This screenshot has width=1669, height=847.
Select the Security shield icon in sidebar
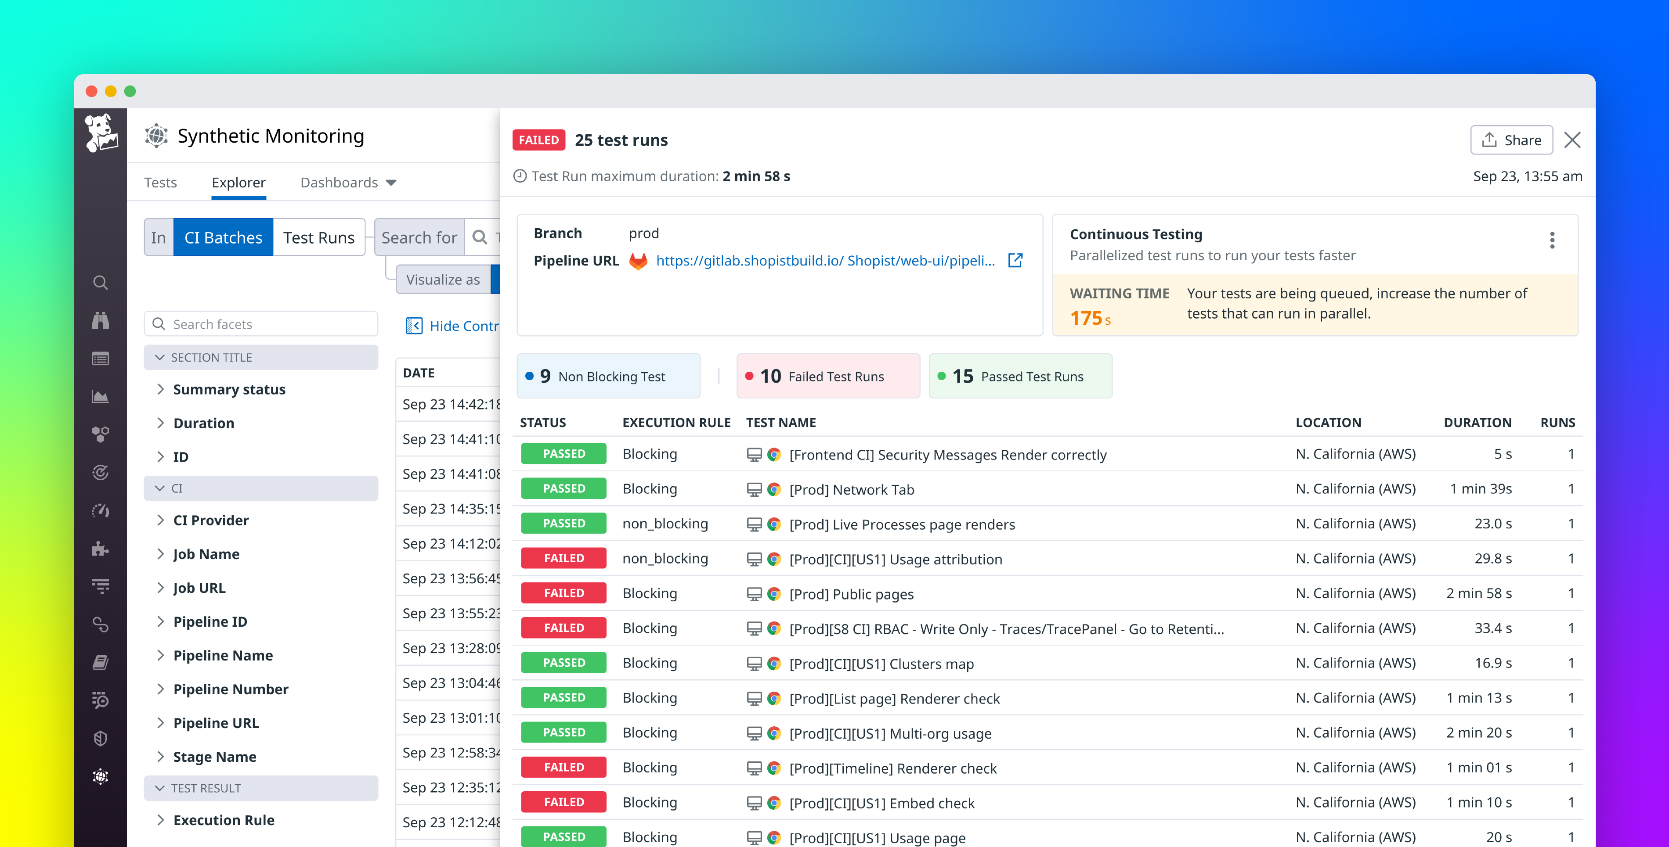coord(101,738)
